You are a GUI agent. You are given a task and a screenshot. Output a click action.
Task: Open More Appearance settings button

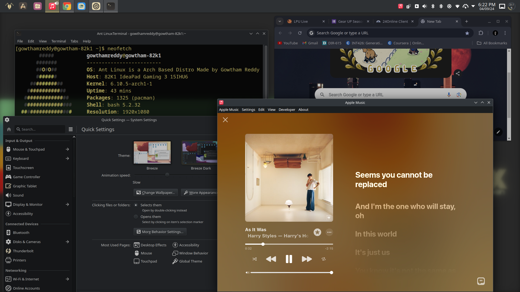200,193
